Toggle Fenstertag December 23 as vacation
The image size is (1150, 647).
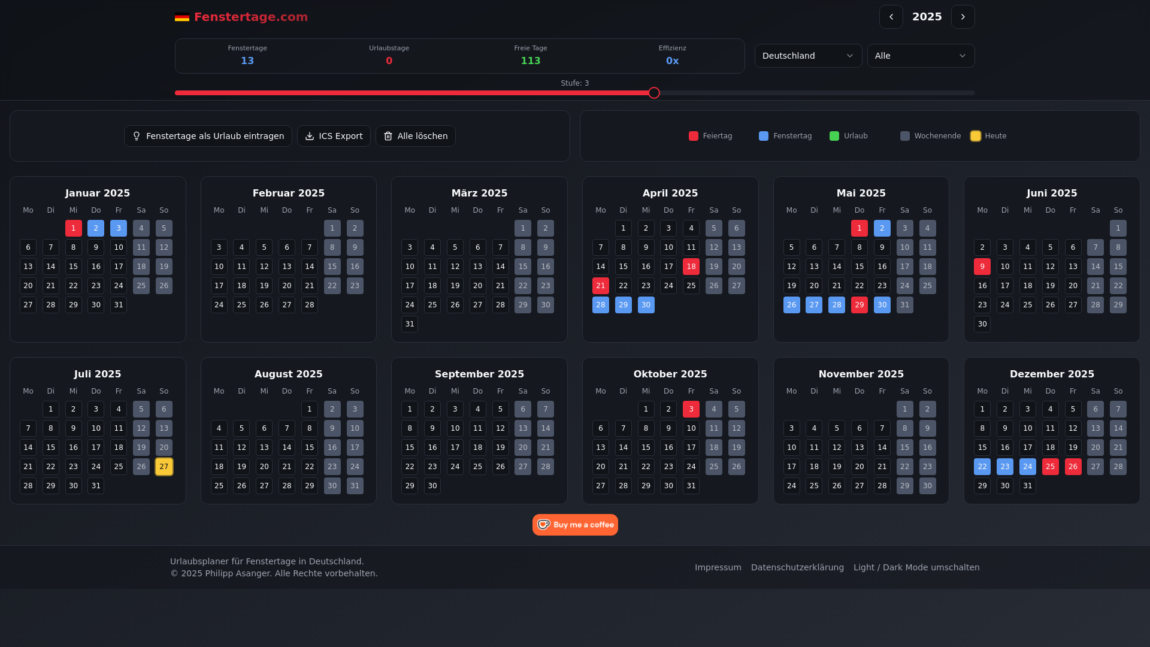(1005, 467)
